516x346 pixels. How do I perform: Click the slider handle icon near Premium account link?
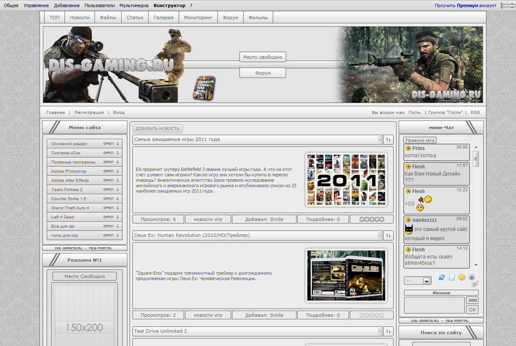point(508,5)
